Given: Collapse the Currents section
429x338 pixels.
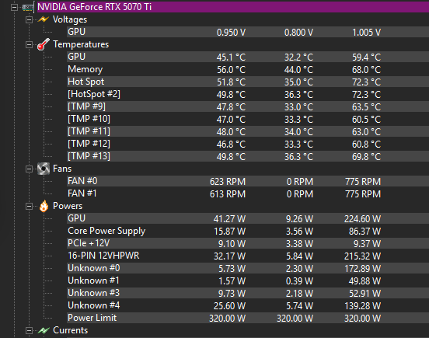Looking at the screenshot, I should pyautogui.click(x=29, y=330).
